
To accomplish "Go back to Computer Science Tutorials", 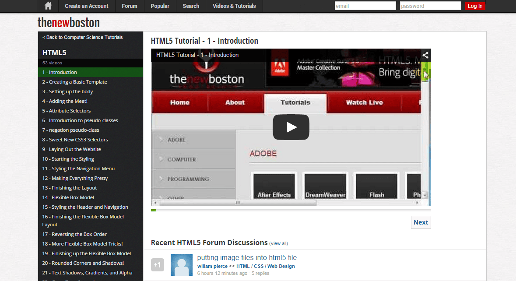I will (x=83, y=37).
